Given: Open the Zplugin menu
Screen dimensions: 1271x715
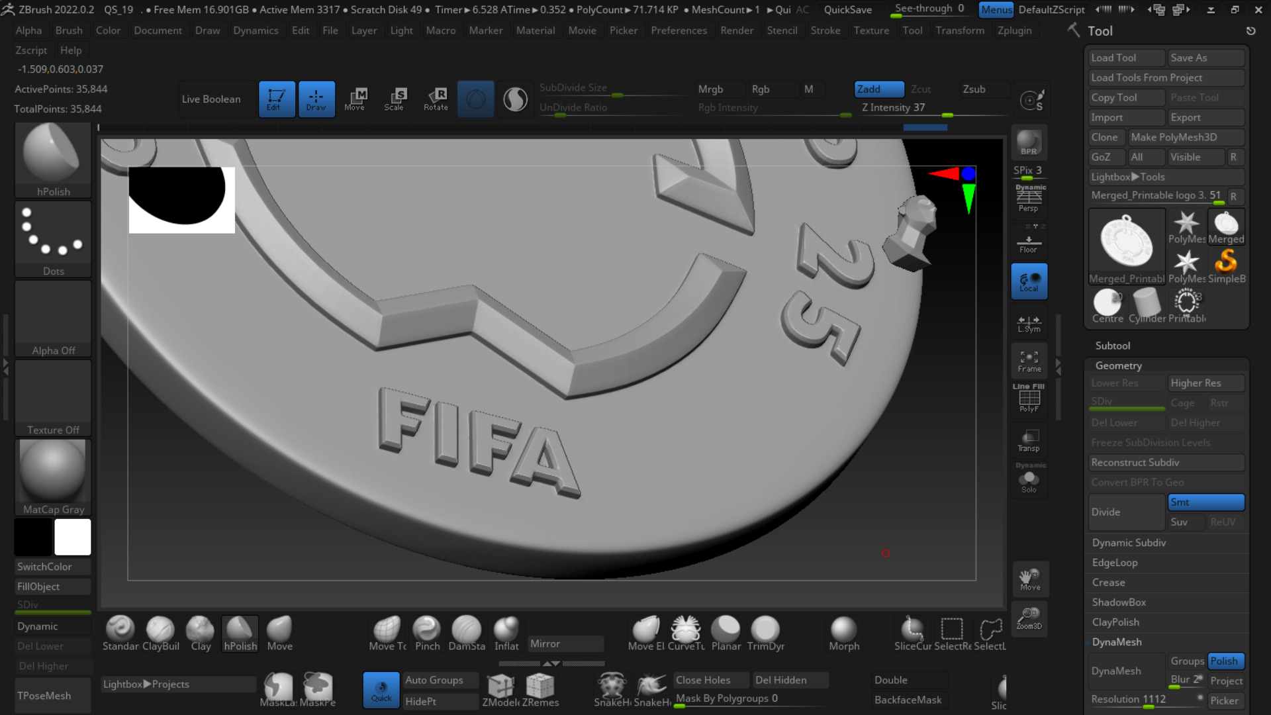Looking at the screenshot, I should [1014, 30].
